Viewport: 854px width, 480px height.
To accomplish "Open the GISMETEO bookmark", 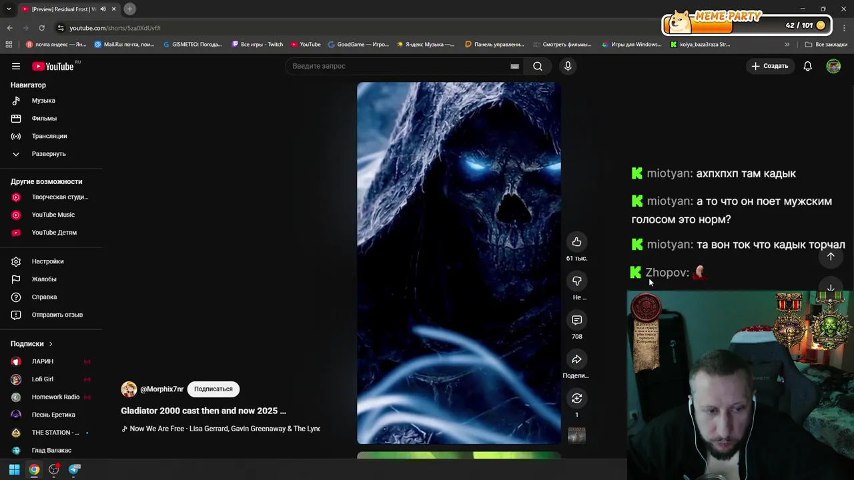I will pos(193,45).
